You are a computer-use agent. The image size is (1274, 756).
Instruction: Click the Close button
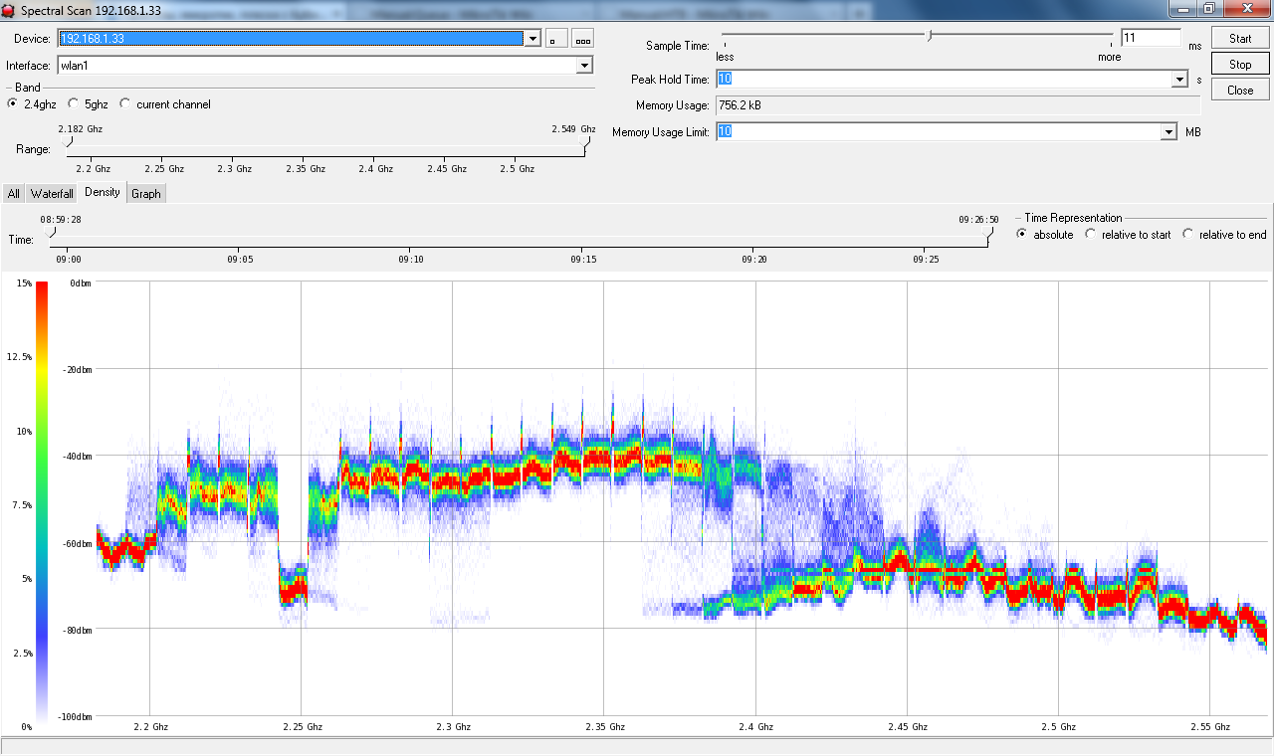pyautogui.click(x=1240, y=91)
